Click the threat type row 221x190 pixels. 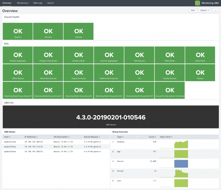(164, 173)
